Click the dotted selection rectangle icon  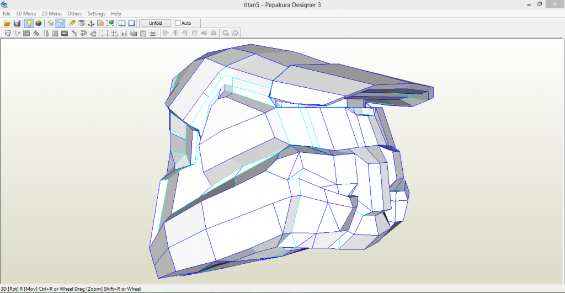tap(105, 33)
